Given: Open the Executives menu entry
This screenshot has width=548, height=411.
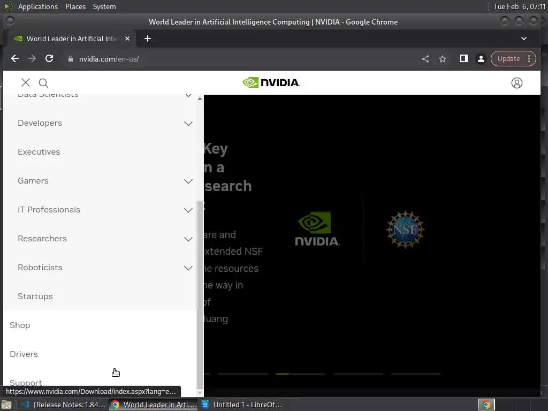Looking at the screenshot, I should click(39, 152).
